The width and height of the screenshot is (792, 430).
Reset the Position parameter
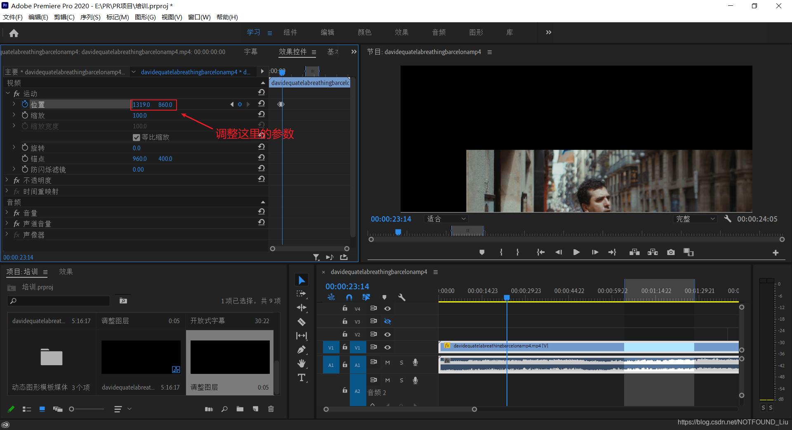click(x=261, y=104)
